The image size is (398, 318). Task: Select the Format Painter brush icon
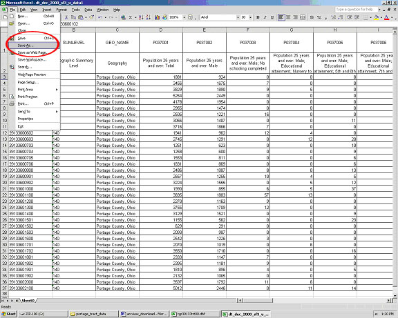pyautogui.click(x=92, y=17)
